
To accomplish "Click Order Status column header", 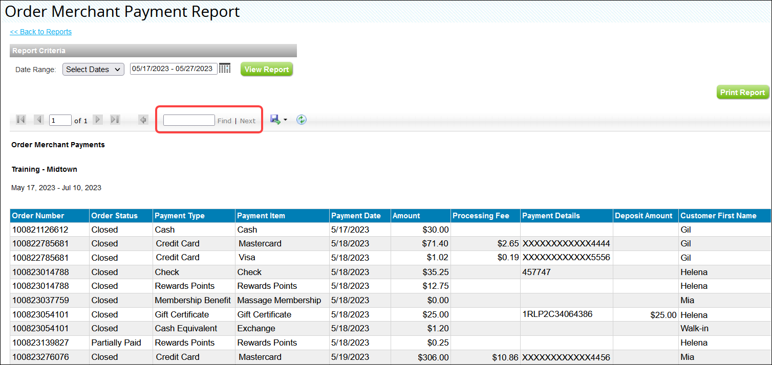I will click(x=121, y=216).
